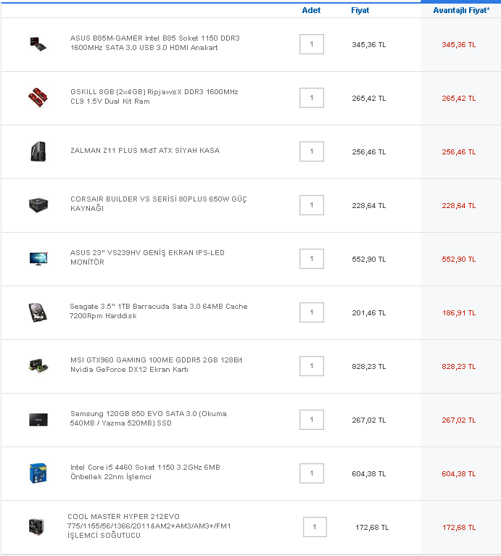
Task: Open the ASUS B85M-GAMER Anakart product link
Action: click(154, 43)
